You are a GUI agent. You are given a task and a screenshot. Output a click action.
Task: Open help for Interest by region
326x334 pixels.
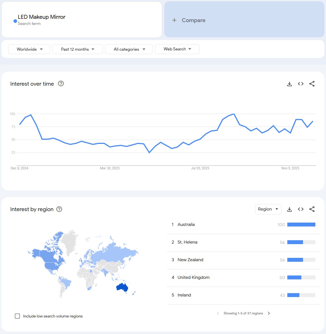59,209
